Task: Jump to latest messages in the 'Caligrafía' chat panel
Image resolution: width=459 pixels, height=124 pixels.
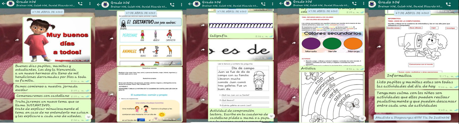Action: (x=272, y=116)
